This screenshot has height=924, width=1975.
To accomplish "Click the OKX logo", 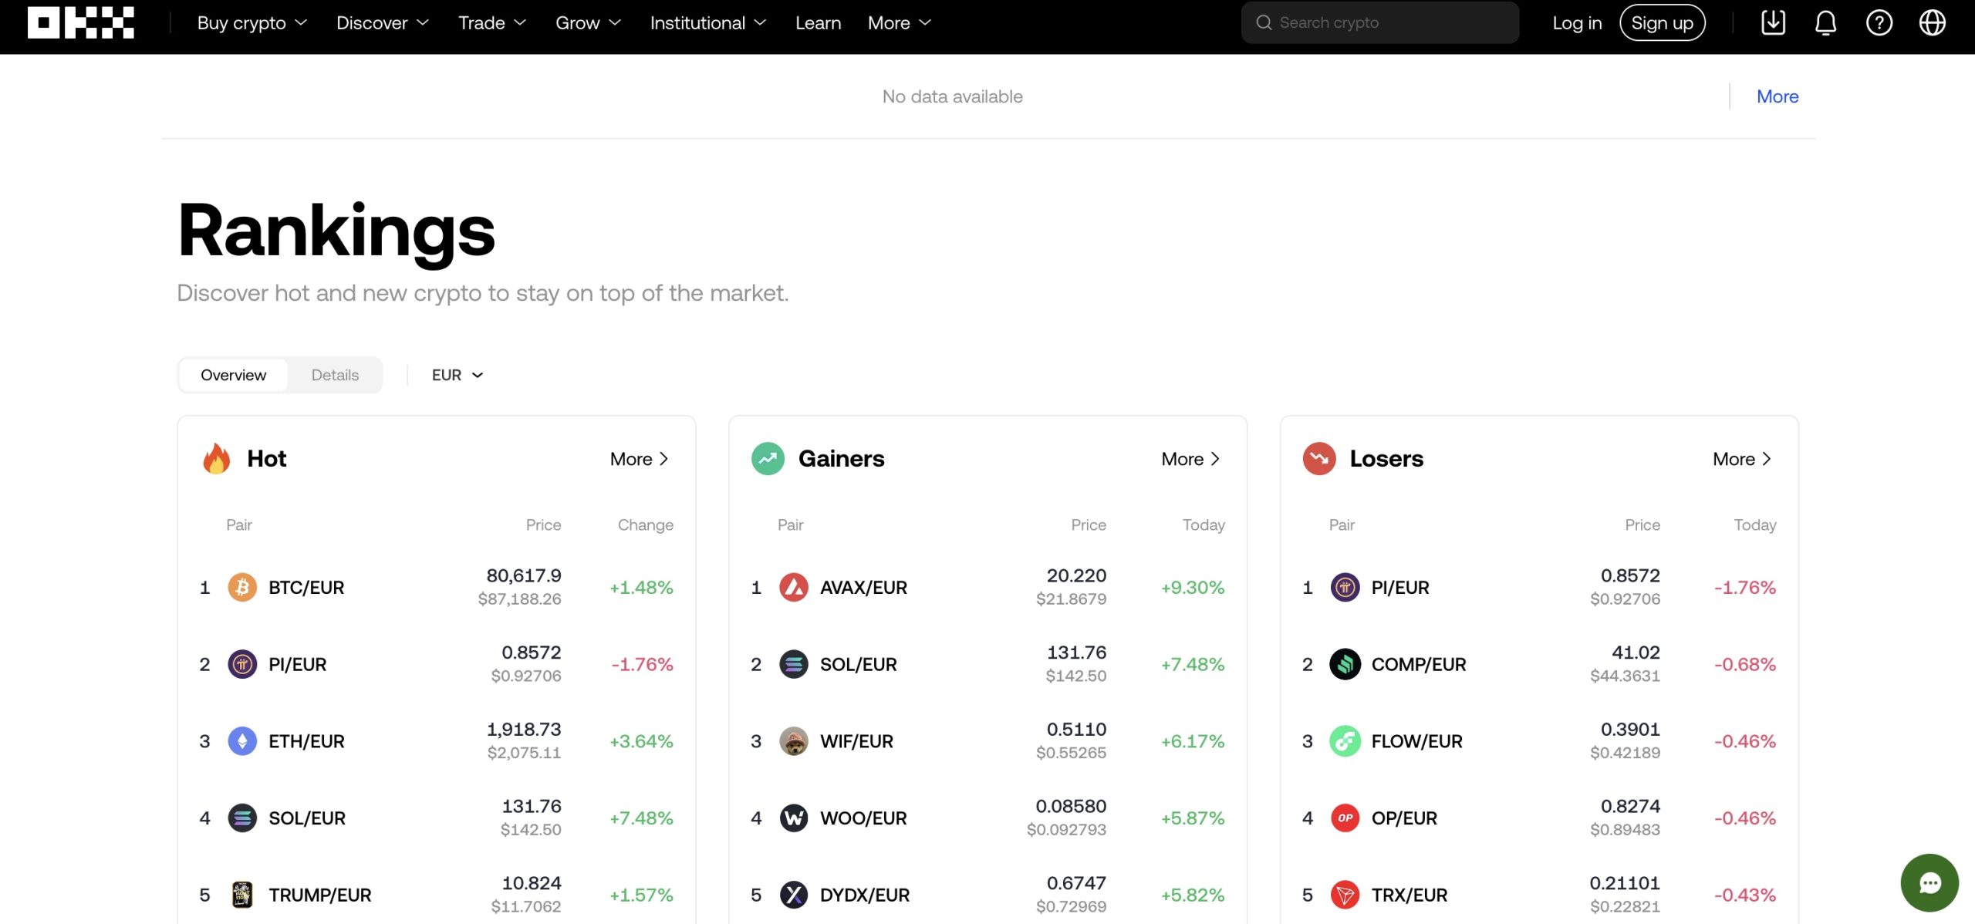I will [x=81, y=22].
